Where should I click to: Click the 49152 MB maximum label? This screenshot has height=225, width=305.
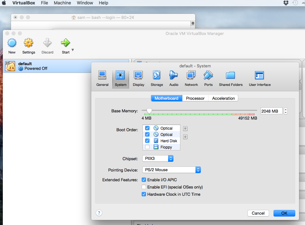[247, 118]
